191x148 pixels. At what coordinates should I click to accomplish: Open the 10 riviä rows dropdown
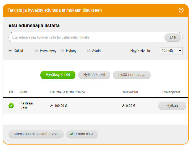[x=171, y=51]
